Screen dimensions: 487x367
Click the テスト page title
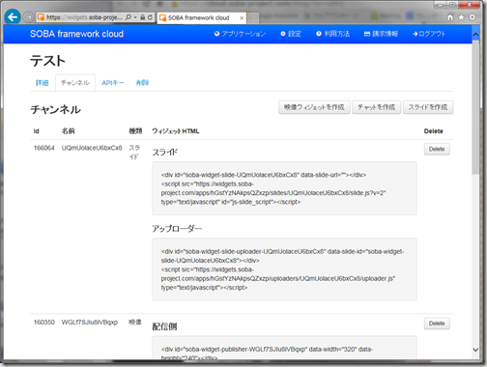(47, 61)
